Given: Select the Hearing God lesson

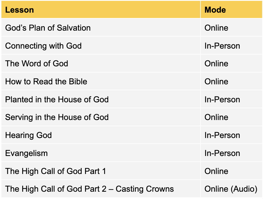Looking at the screenshot, I should click(28, 135).
